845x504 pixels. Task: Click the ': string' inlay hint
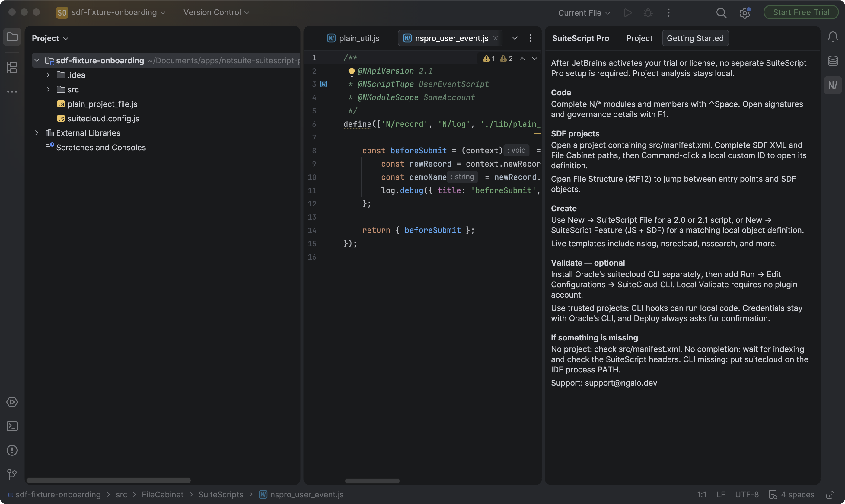pos(462,177)
